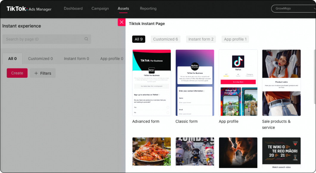Select the seafood plate template thumbnail
The width and height of the screenshot is (316, 173).
click(x=151, y=153)
